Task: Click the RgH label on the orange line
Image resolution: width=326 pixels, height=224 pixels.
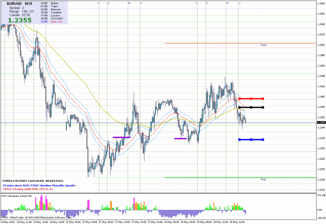Action: tap(263, 45)
